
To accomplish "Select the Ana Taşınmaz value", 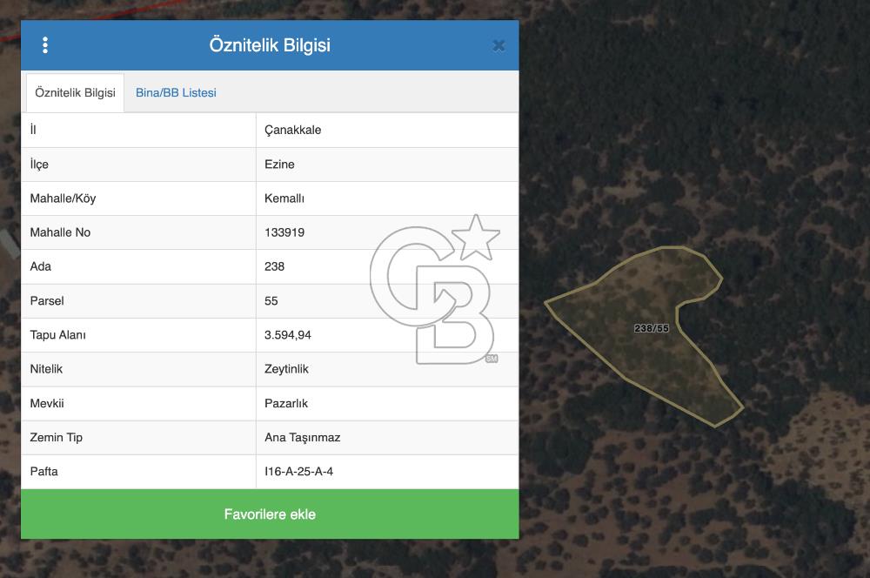I will 302,437.
